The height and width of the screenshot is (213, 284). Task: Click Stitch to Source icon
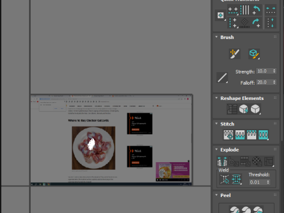pyautogui.click(x=251, y=135)
